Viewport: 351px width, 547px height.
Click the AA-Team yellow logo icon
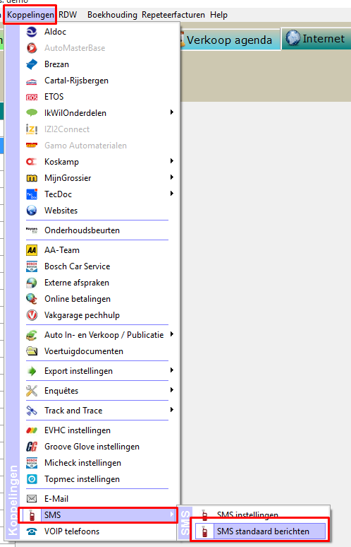pos(32,250)
